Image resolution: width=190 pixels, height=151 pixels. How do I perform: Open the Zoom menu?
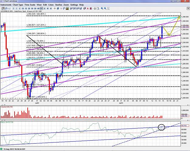(x=66, y=5)
